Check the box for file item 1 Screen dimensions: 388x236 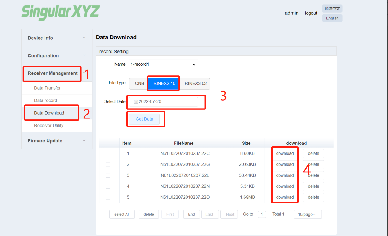pos(108,153)
